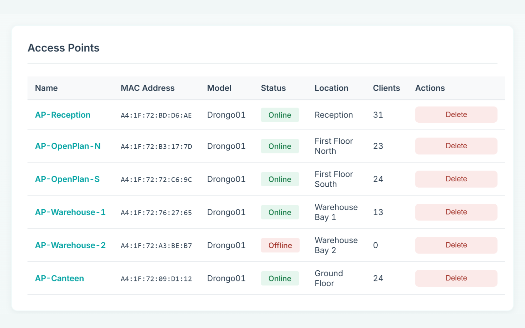525x328 pixels.
Task: Click the Drongo01 model in AP-OpenPlan-S row
Action: (226, 179)
